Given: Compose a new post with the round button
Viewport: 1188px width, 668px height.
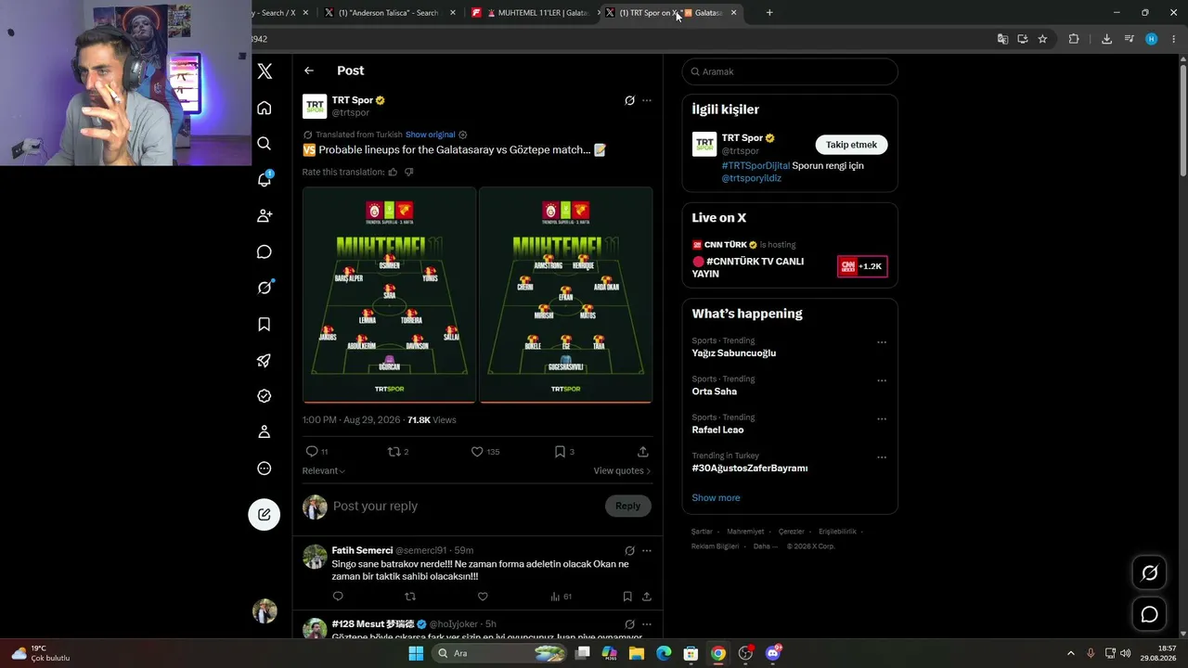Looking at the screenshot, I should 265,514.
